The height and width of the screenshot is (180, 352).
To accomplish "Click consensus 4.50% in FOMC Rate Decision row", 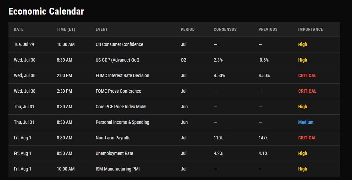I will point(219,76).
